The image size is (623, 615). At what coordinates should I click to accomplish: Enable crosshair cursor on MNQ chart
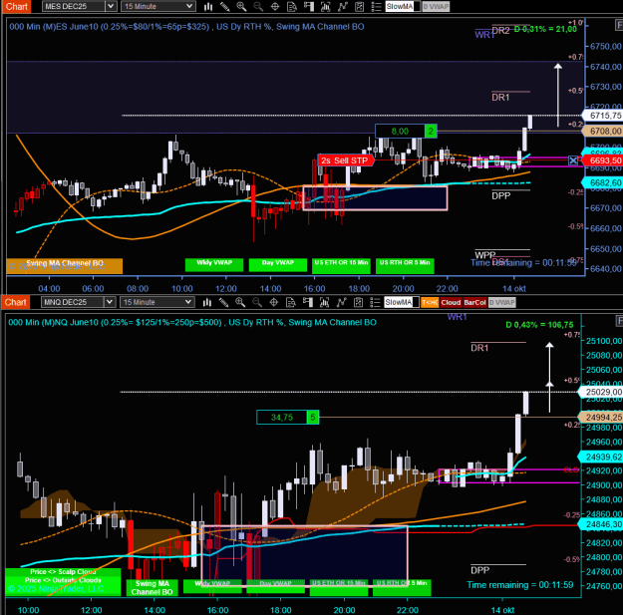tap(274, 302)
